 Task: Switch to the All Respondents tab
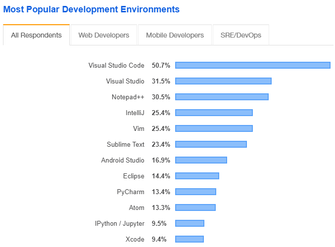coord(36,35)
